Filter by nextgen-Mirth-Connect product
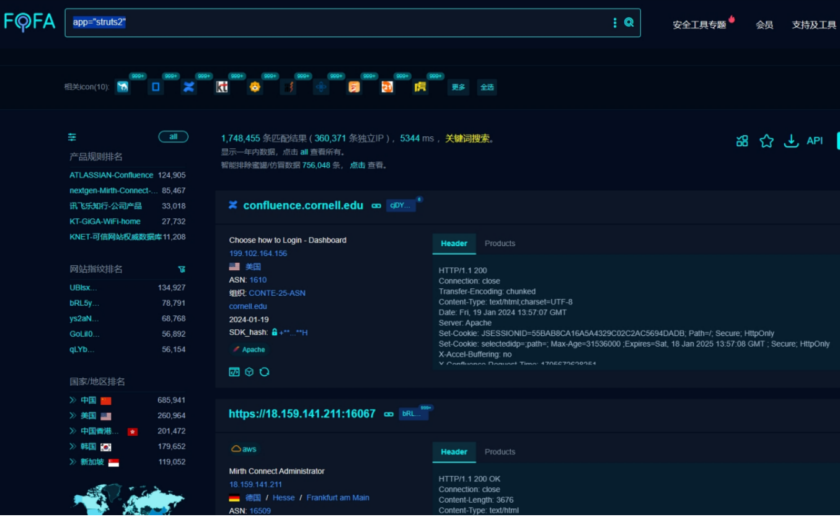The height and width of the screenshot is (522, 840). coord(113,191)
